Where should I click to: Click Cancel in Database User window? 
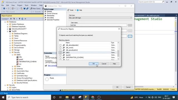(x=128, y=87)
